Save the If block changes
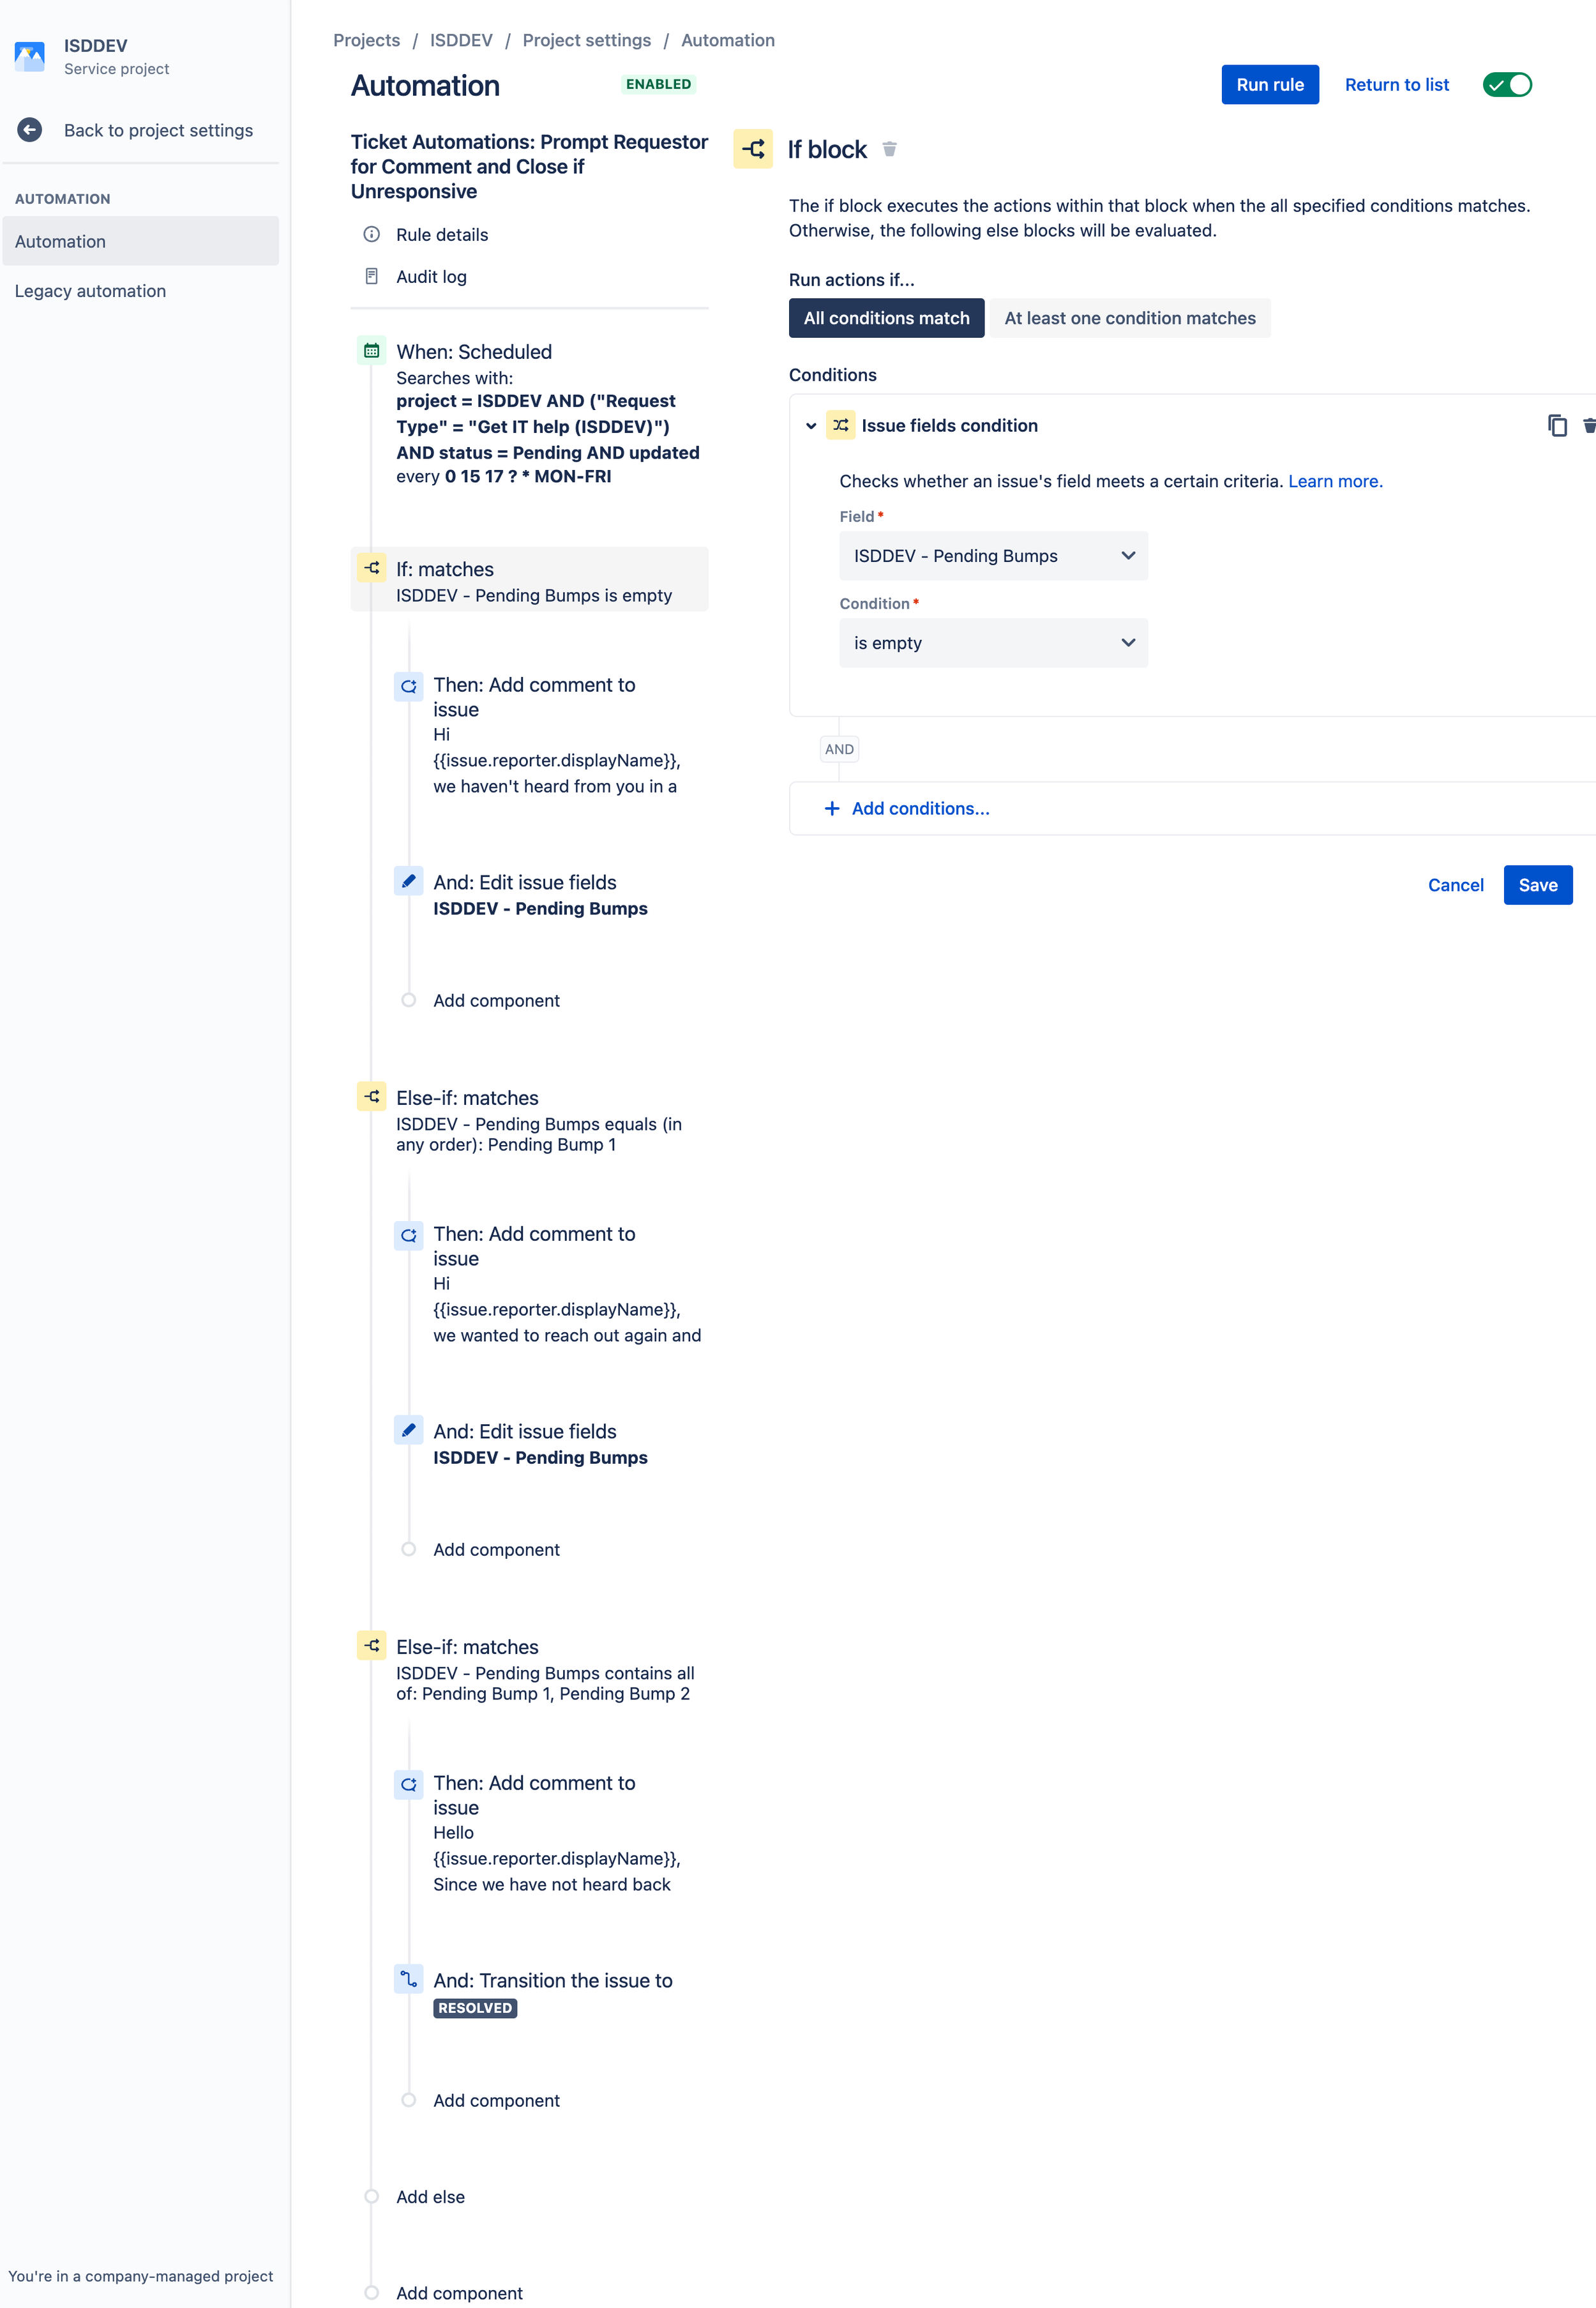 tap(1537, 885)
